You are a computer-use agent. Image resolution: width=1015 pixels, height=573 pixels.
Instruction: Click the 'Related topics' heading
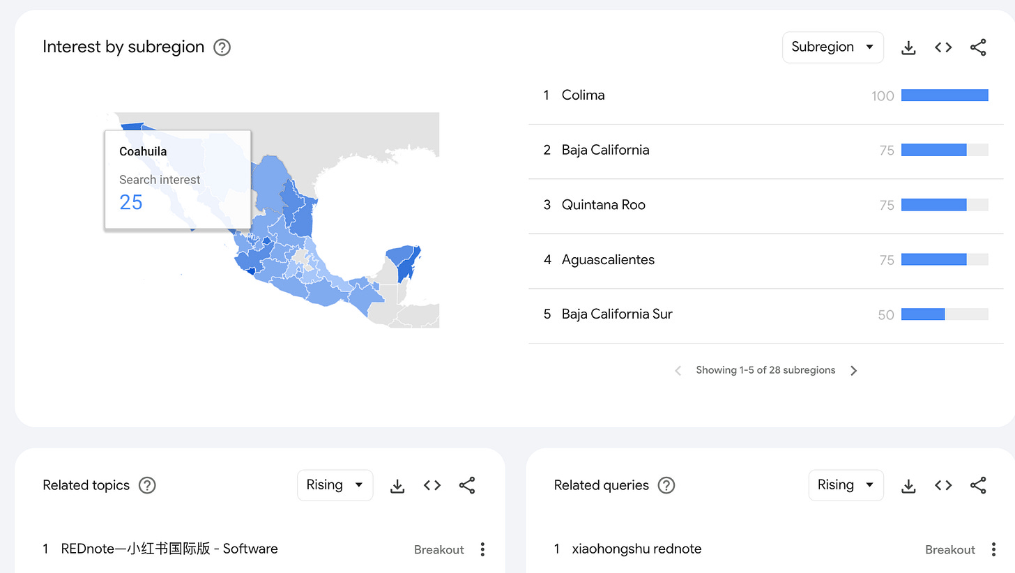pyautogui.click(x=86, y=485)
